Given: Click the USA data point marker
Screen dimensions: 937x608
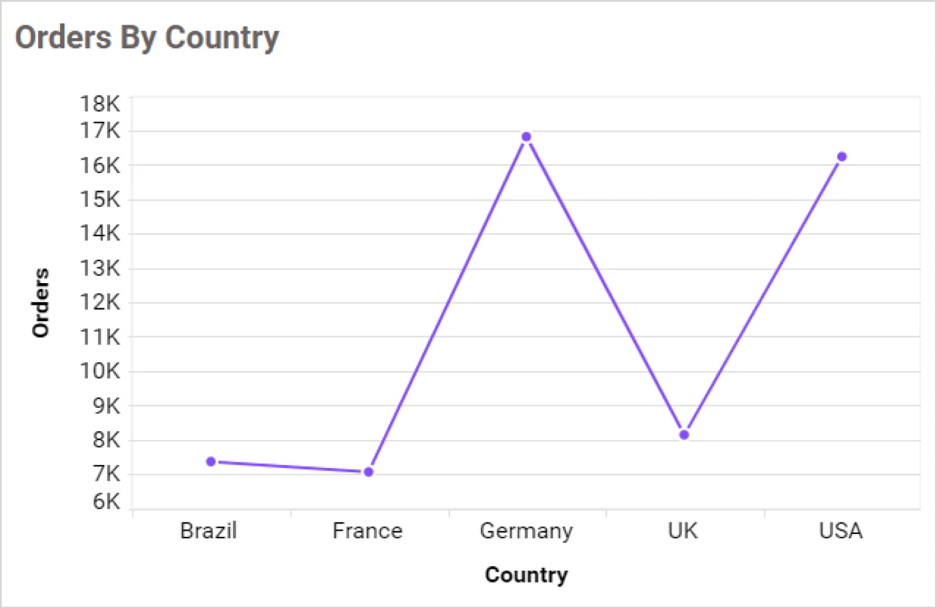Looking at the screenshot, I should pyautogui.click(x=841, y=156).
